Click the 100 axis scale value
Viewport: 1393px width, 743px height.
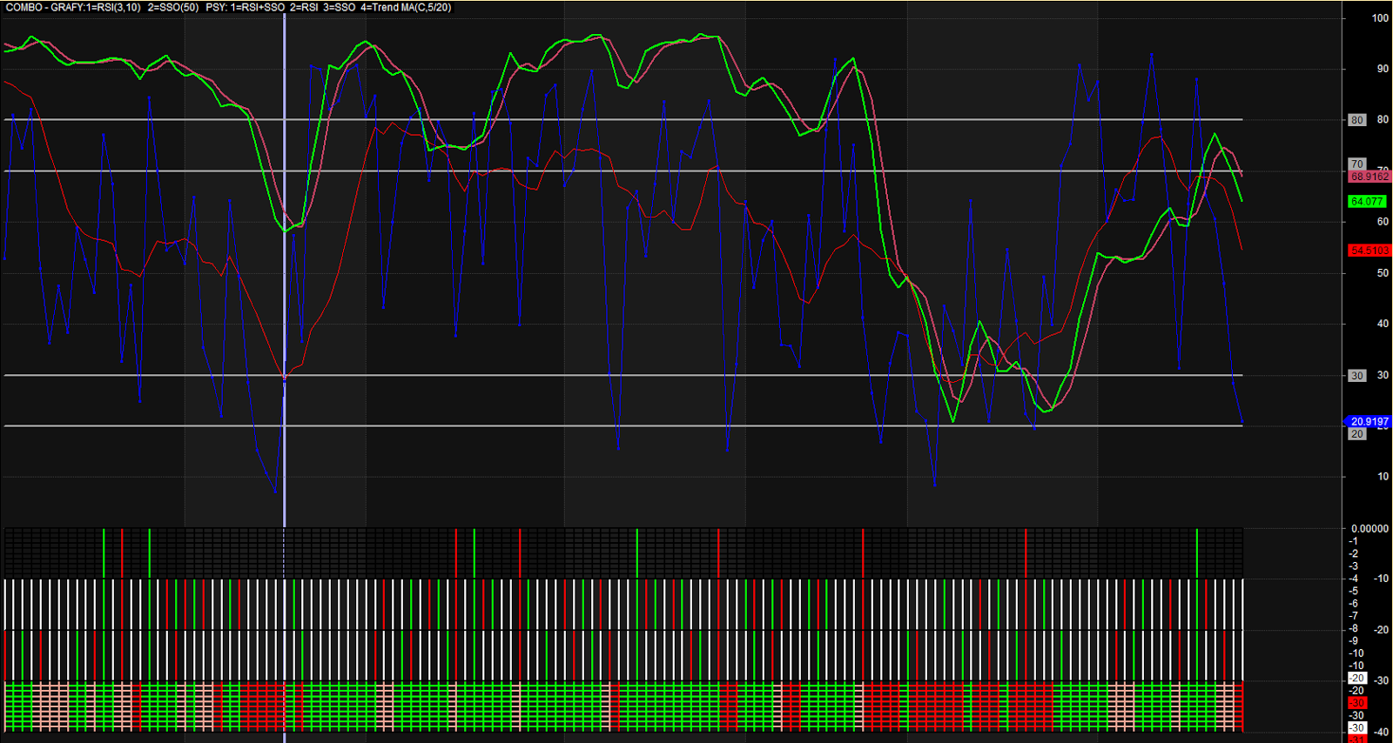1380,18
